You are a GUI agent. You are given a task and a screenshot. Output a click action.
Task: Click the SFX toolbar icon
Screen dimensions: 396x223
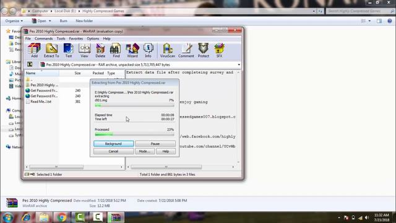[x=219, y=50]
